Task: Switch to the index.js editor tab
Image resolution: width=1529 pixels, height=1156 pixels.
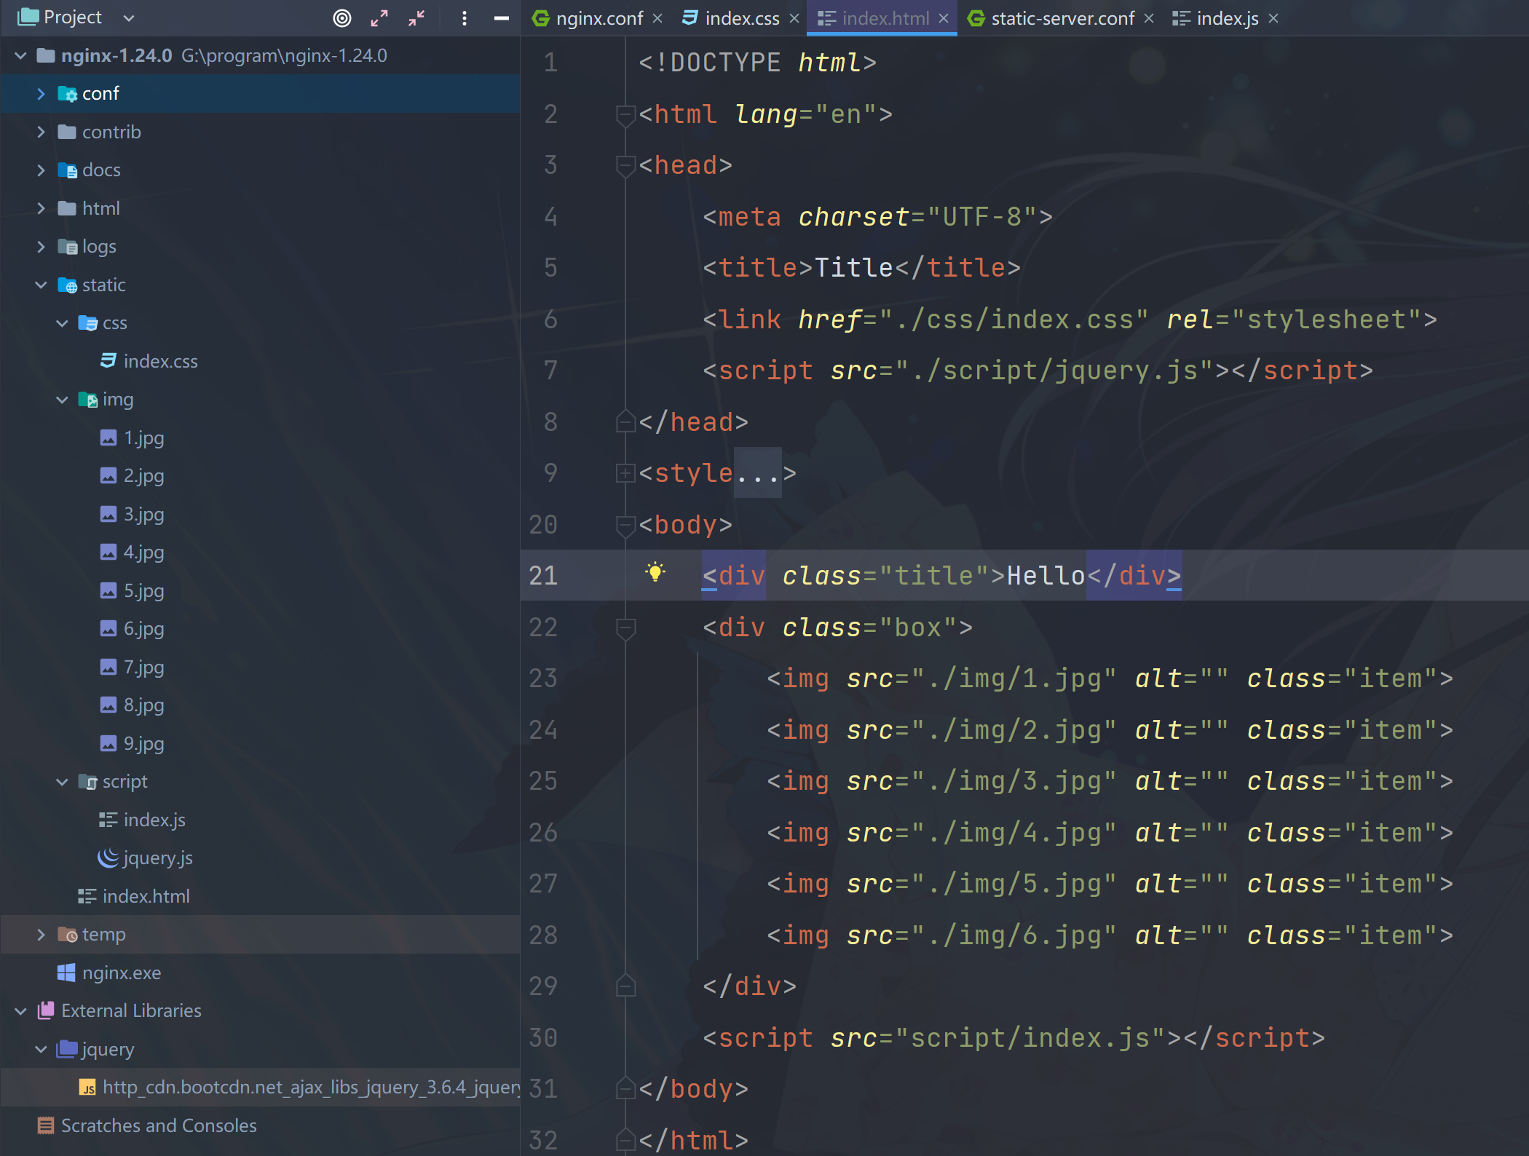Action: click(1226, 18)
